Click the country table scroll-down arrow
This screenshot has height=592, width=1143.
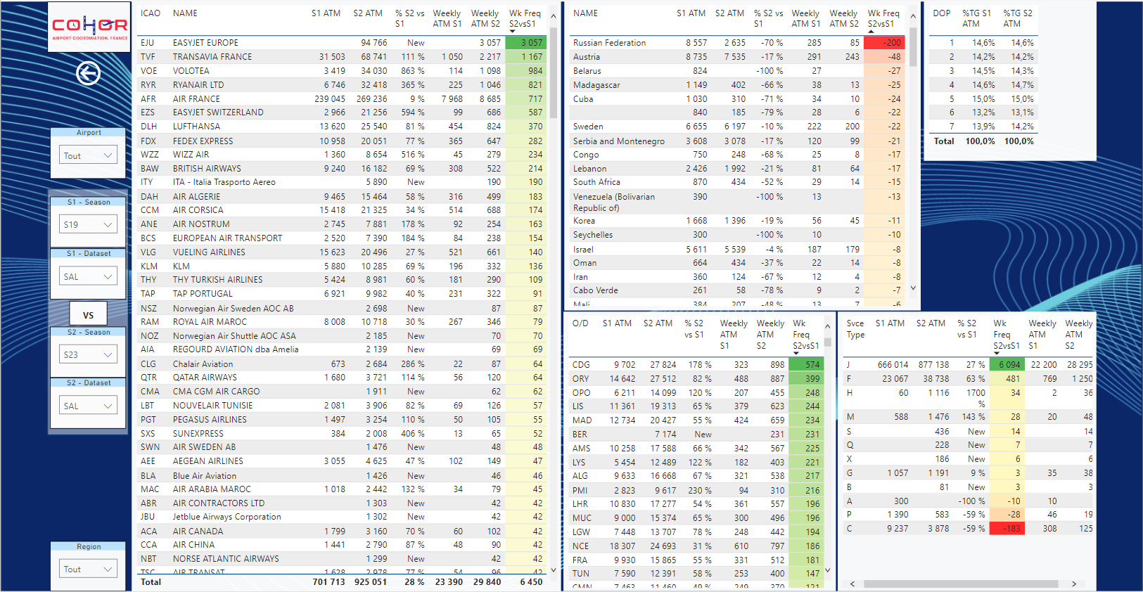coord(913,288)
